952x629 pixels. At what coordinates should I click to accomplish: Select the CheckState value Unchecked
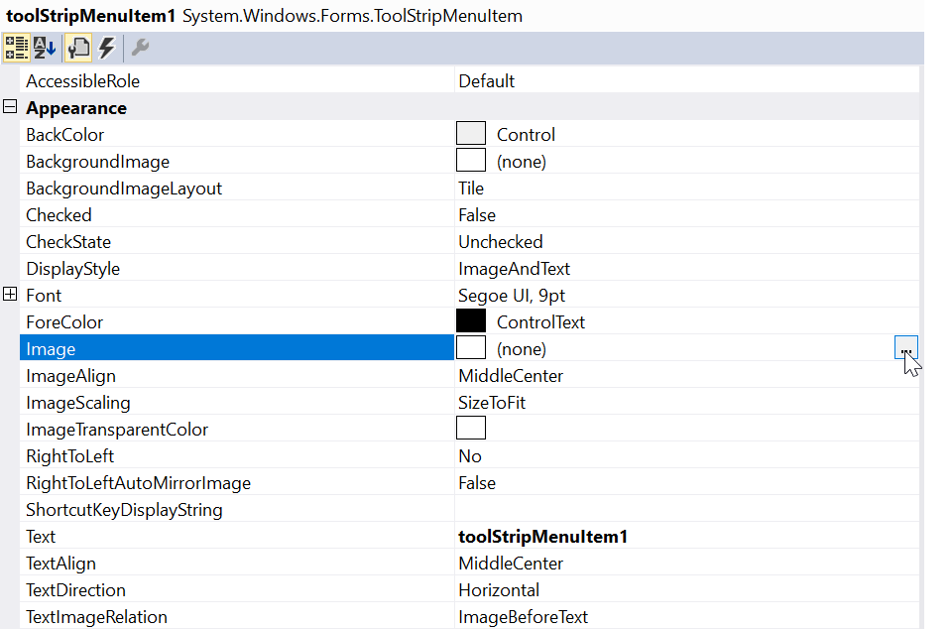pyautogui.click(x=500, y=242)
